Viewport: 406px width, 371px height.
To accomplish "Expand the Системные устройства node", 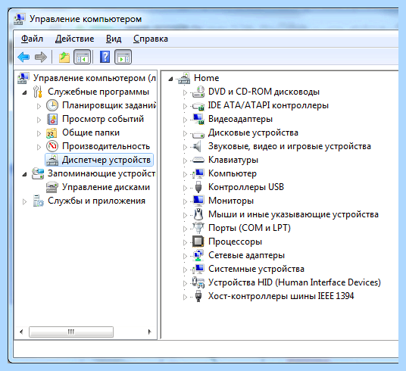I will [x=185, y=270].
